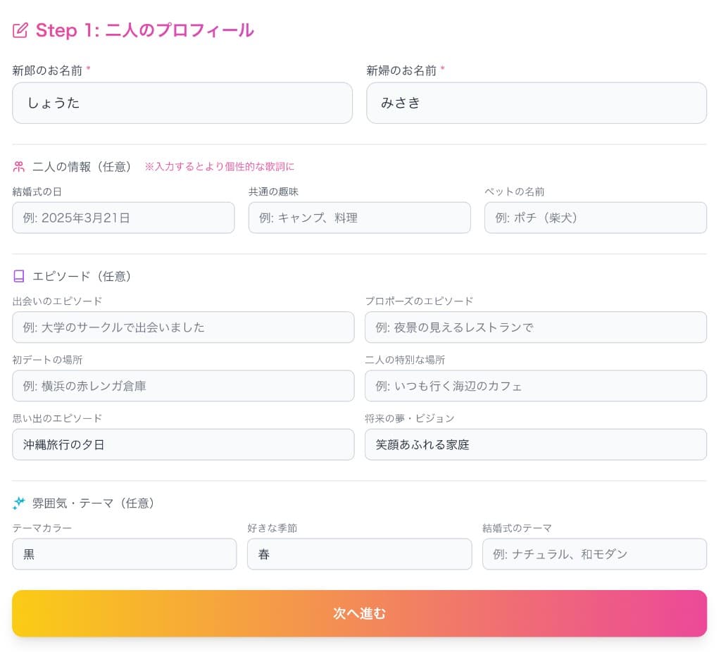Click the ペットの名前 pet name field

[595, 218]
